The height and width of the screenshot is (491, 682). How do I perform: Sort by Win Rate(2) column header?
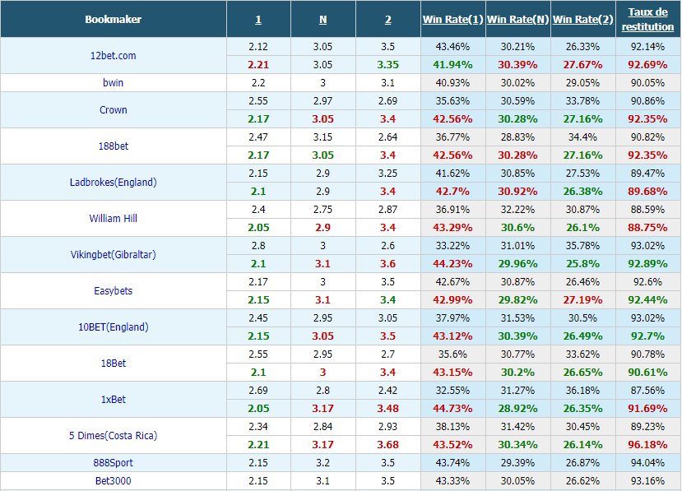coord(582,20)
